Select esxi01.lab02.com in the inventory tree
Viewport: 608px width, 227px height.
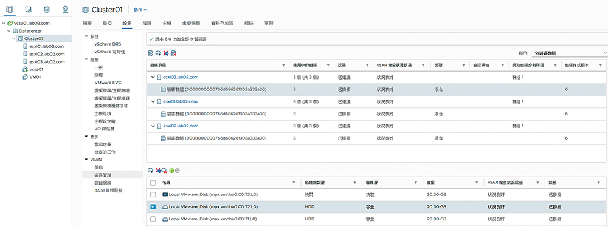(47, 46)
